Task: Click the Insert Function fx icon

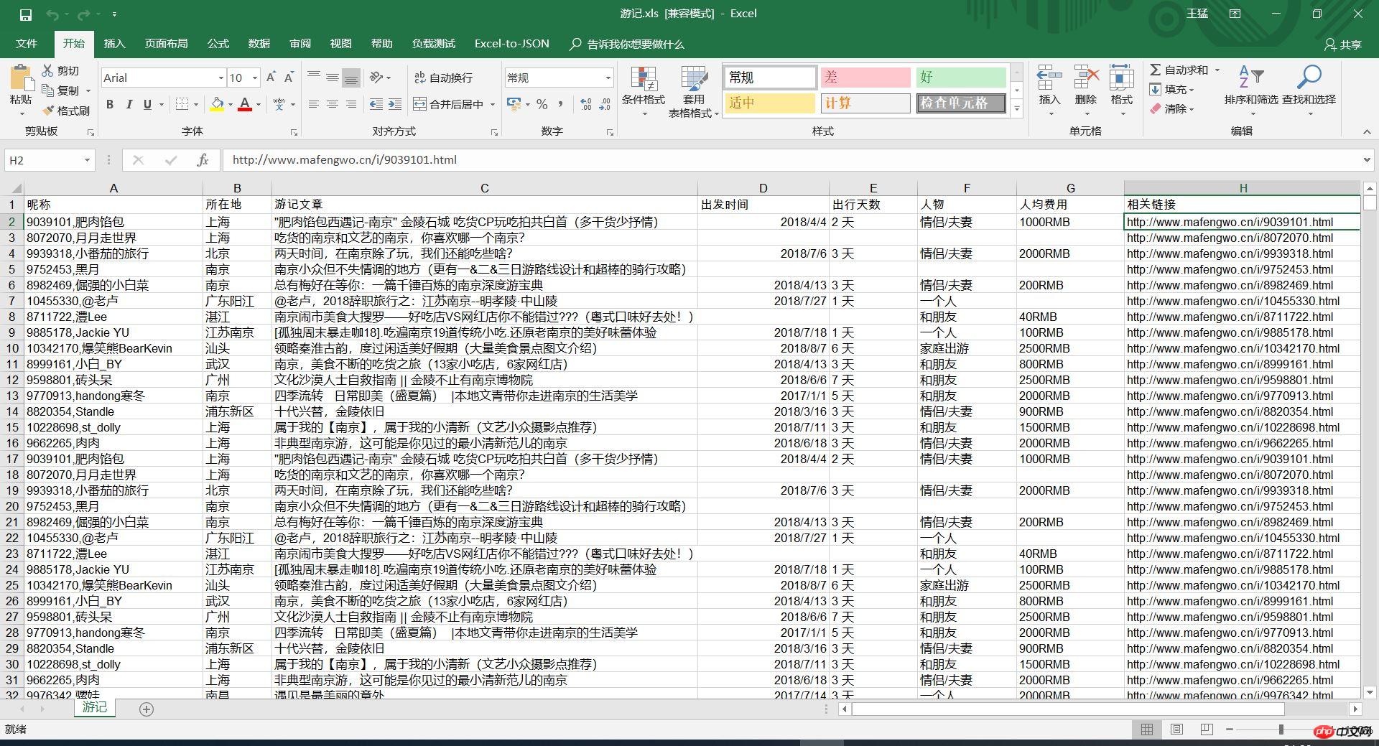Action: [x=203, y=160]
